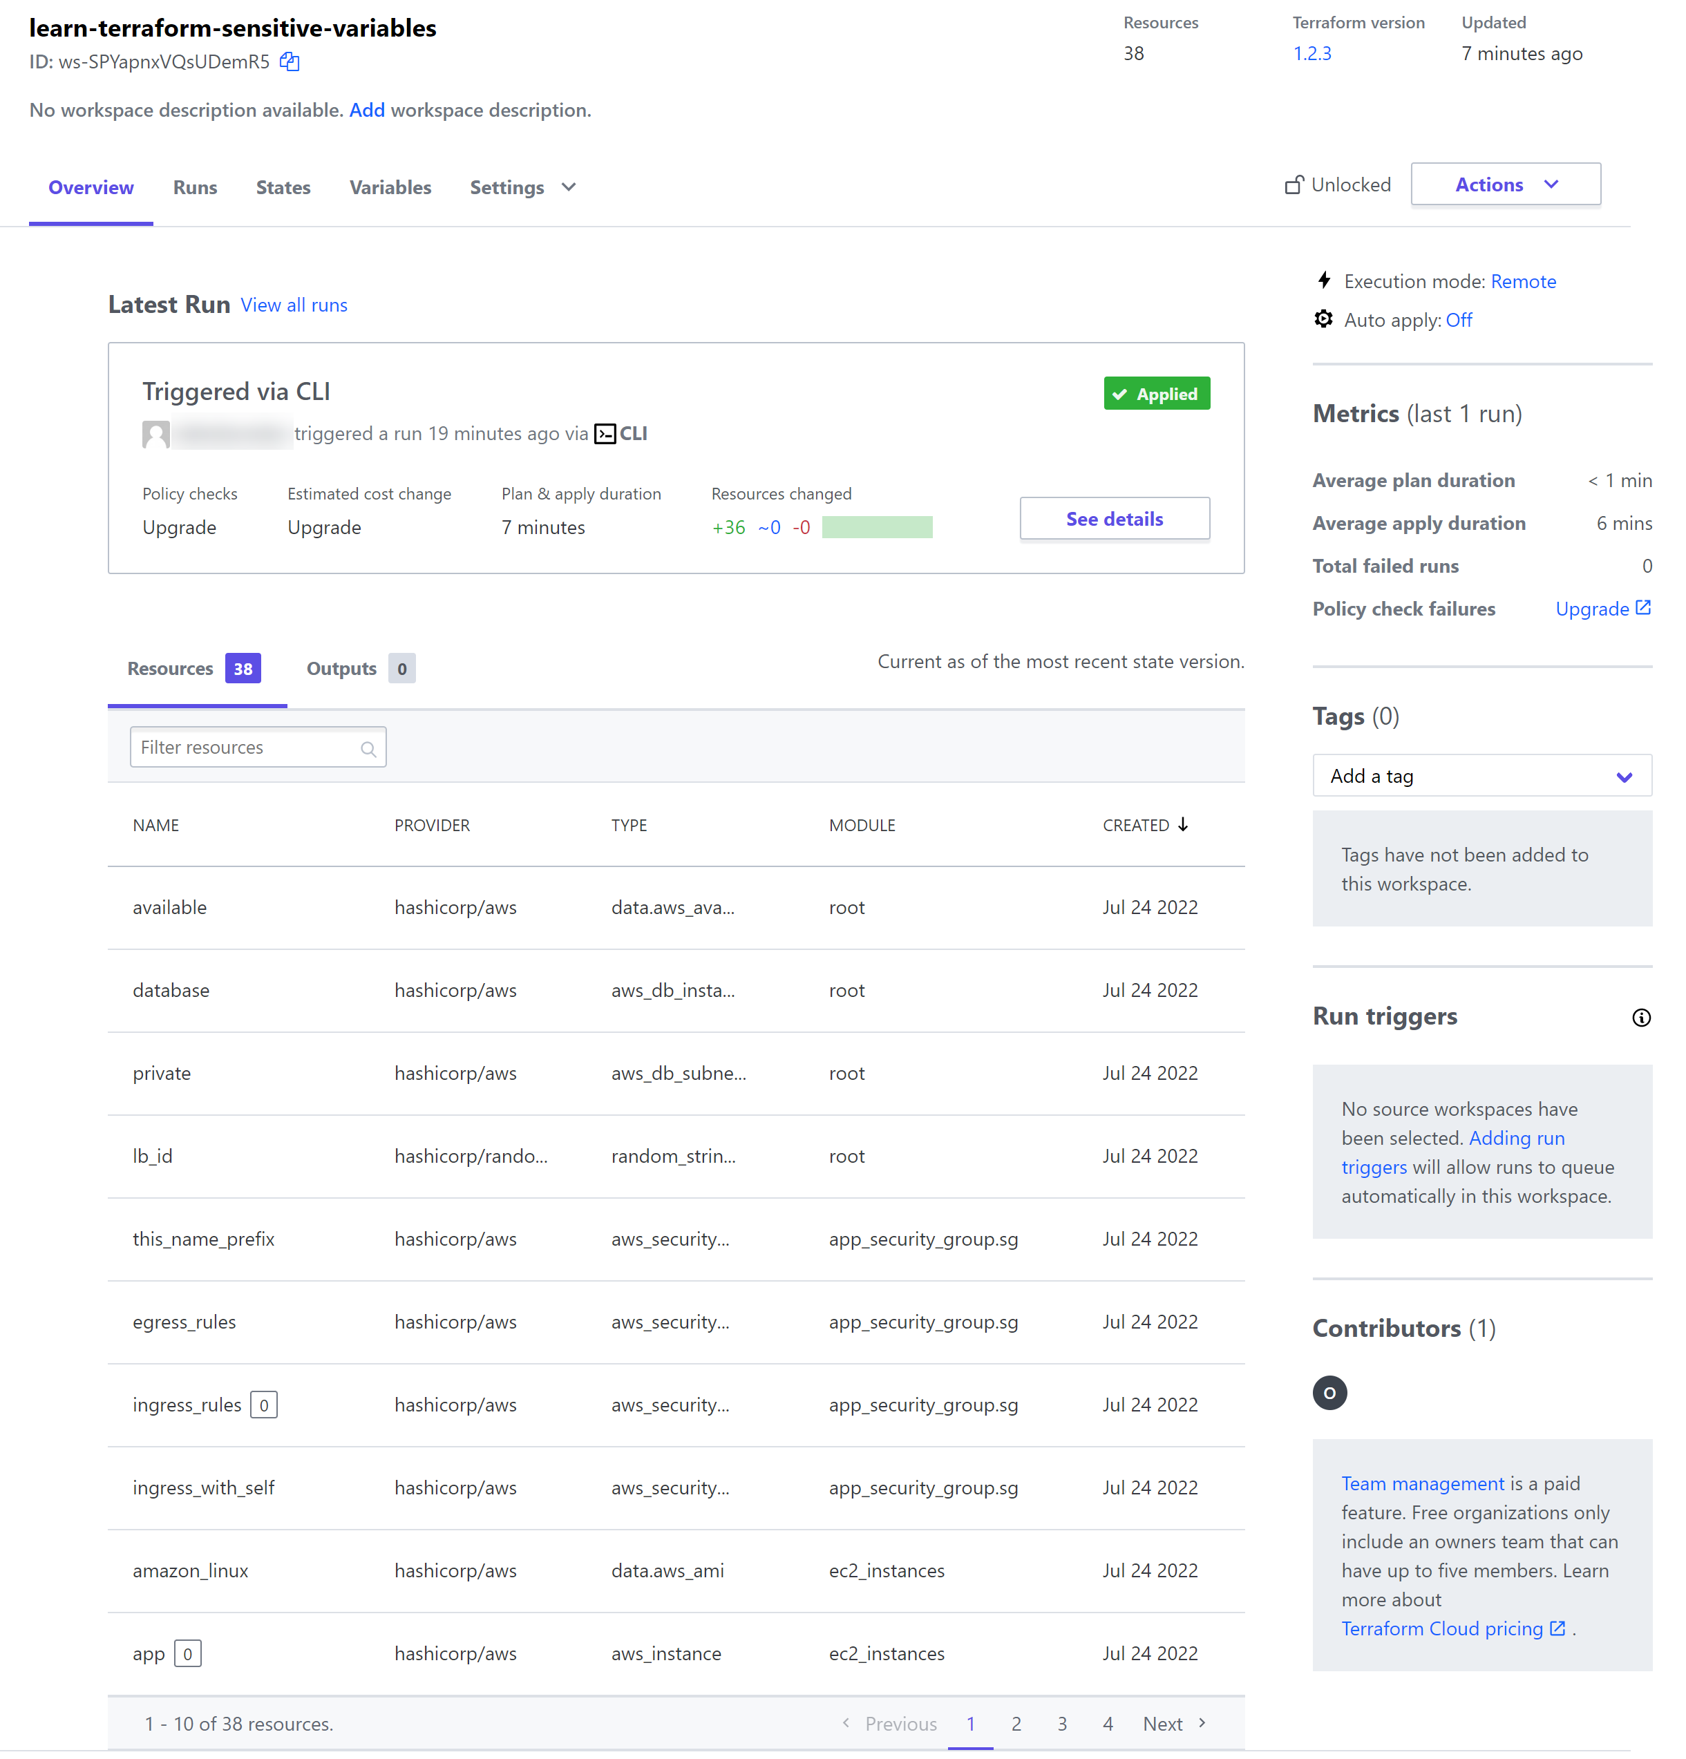Image resolution: width=1686 pixels, height=1759 pixels.
Task: Click the gear icon beside Auto apply
Action: [1323, 318]
